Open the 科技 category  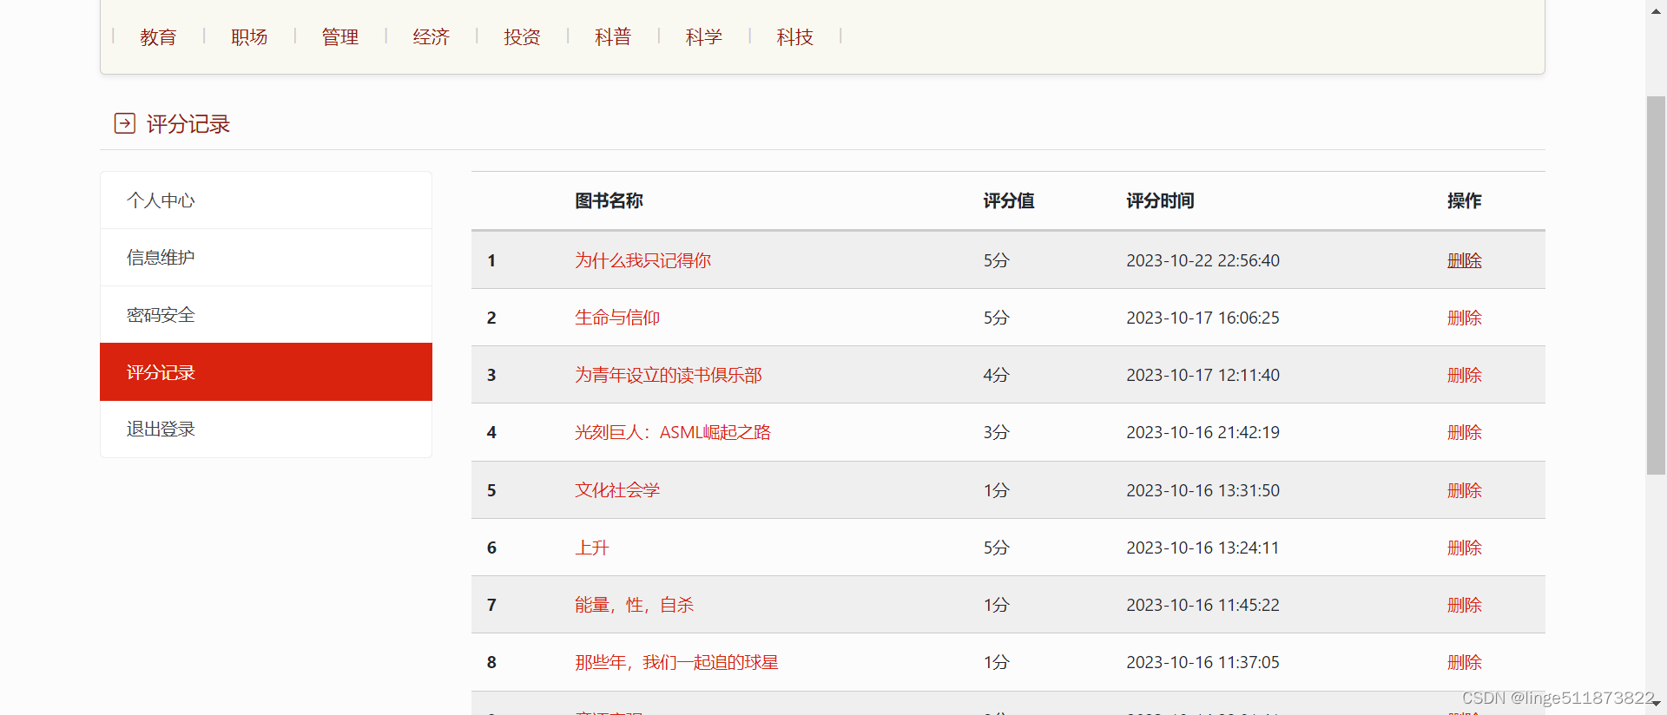(x=795, y=36)
